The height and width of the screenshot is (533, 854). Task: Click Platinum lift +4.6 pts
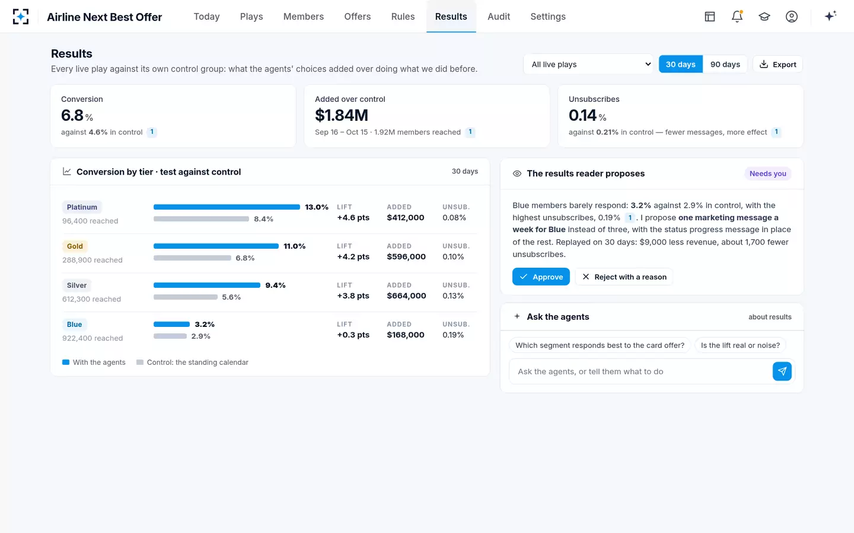pos(353,217)
